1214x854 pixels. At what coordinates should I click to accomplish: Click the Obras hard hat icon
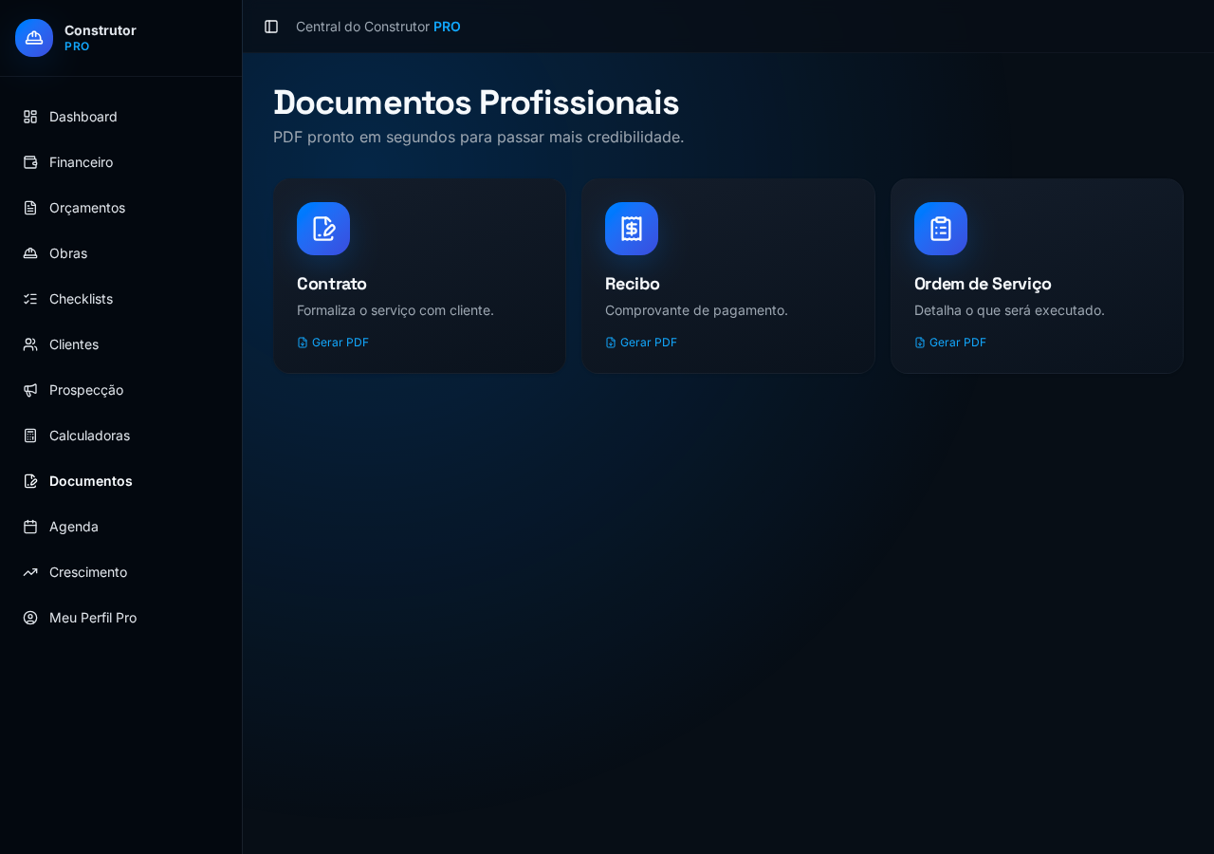click(x=30, y=253)
